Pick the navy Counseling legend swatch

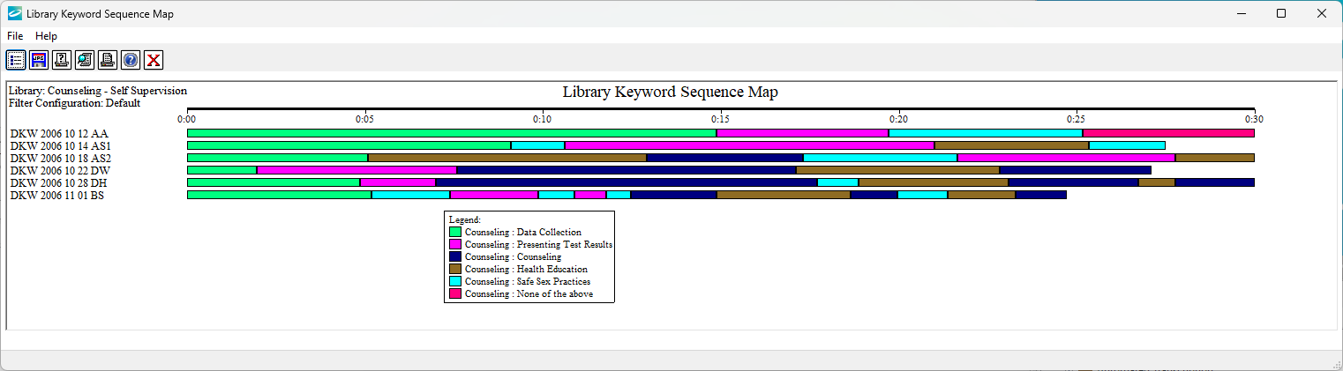coord(455,257)
